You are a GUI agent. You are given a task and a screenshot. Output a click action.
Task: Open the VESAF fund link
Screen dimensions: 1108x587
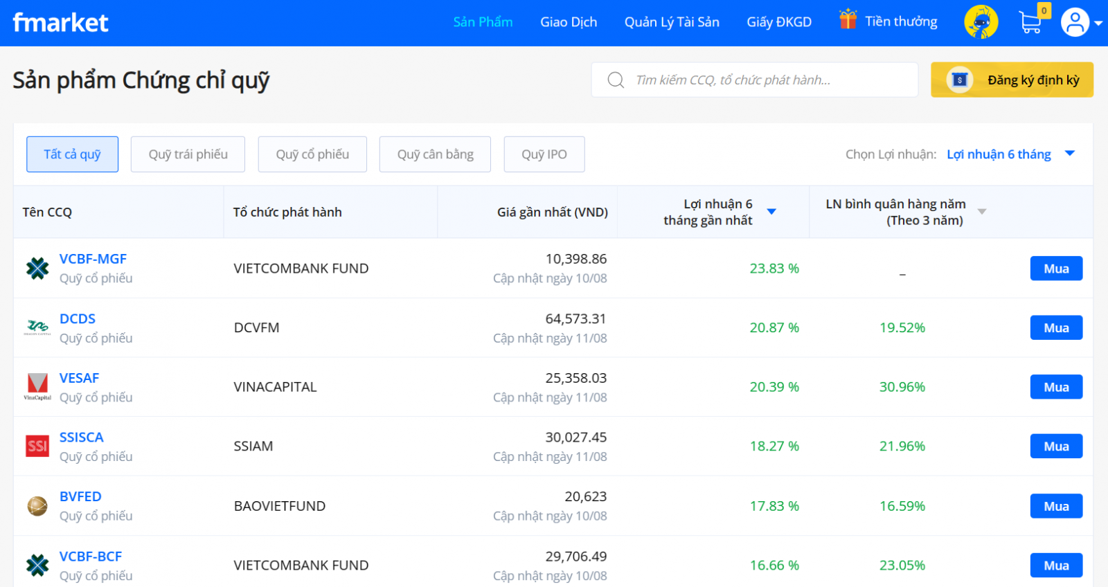click(79, 379)
